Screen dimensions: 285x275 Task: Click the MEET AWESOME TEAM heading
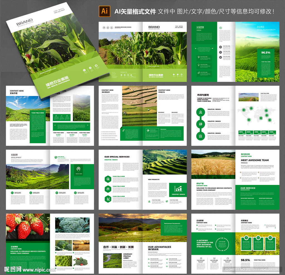click(255, 160)
